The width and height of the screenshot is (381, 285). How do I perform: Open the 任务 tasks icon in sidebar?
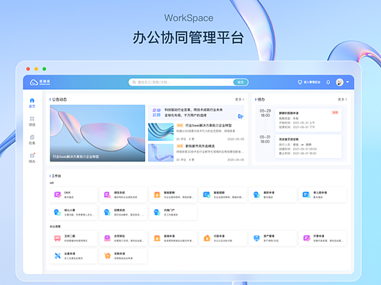(32, 137)
